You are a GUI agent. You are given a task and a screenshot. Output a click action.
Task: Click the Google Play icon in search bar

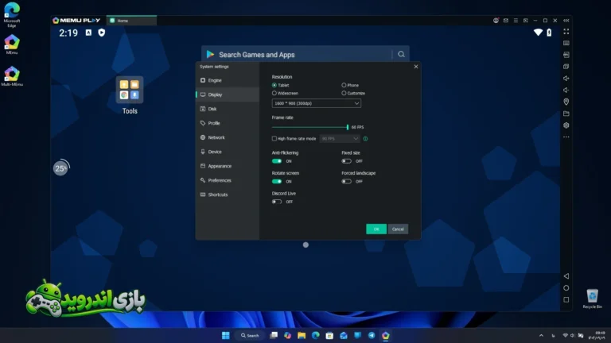pyautogui.click(x=210, y=55)
